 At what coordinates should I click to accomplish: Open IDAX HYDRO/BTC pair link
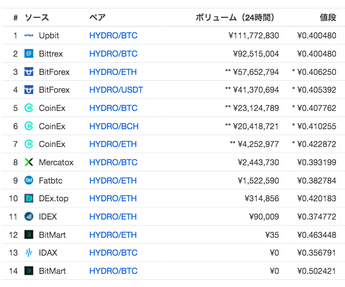pos(113,253)
